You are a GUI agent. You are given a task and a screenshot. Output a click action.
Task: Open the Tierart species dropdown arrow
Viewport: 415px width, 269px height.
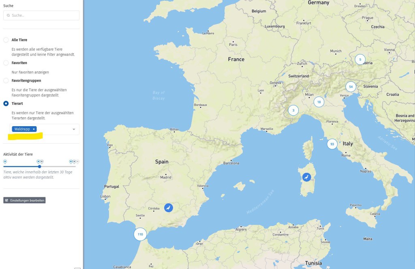[x=74, y=129]
